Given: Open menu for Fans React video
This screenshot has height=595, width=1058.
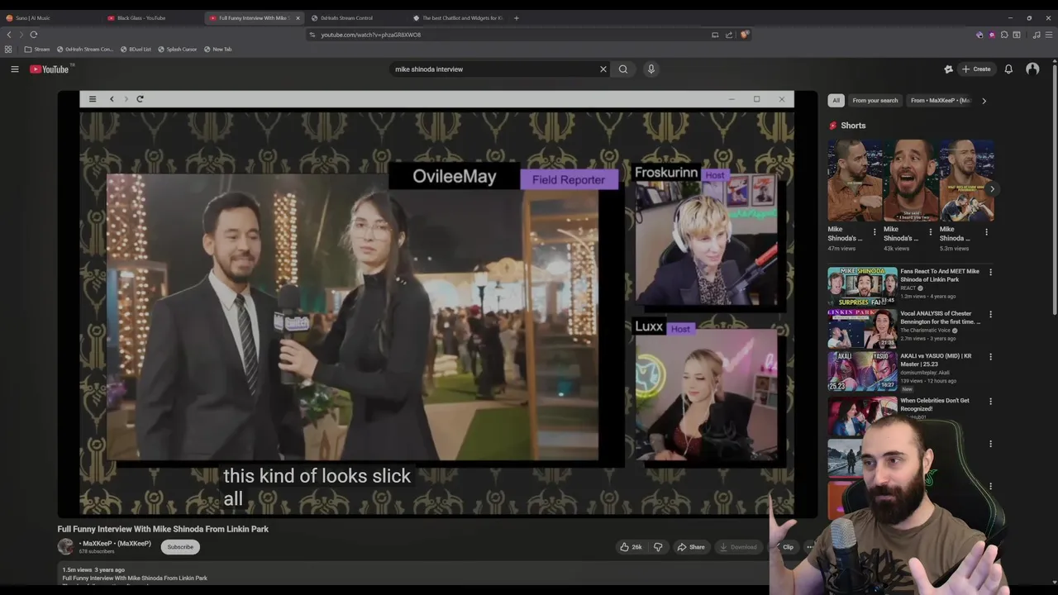Looking at the screenshot, I should [x=990, y=272].
